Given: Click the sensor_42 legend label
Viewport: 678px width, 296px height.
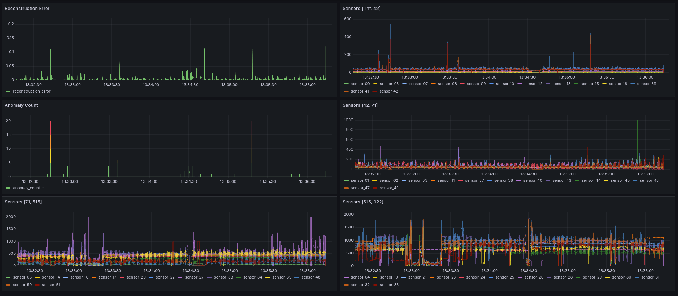Looking at the screenshot, I should 389,91.
